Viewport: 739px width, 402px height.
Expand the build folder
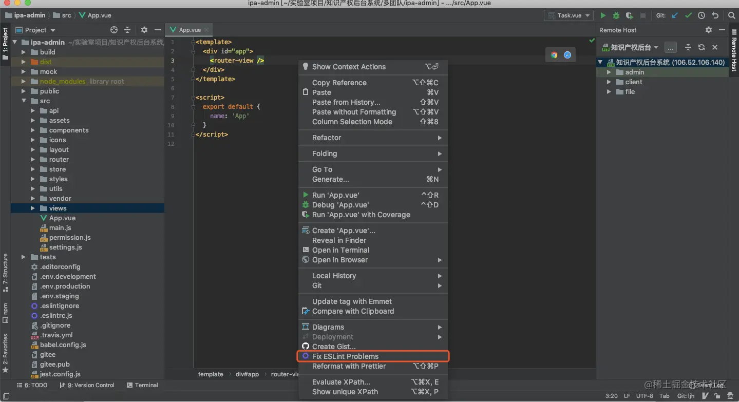(x=24, y=52)
